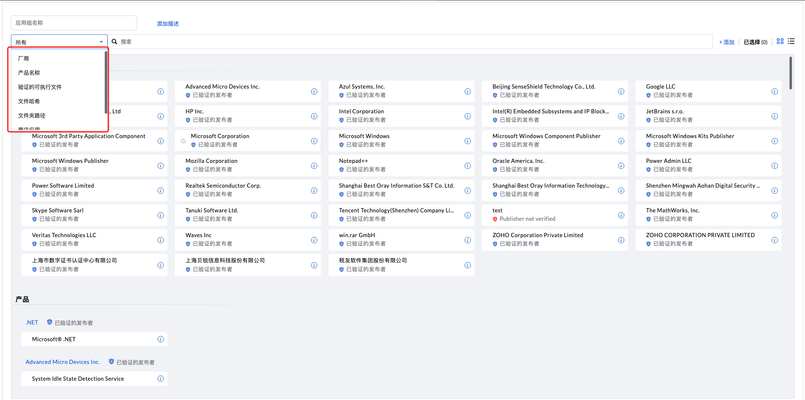Select Shenzhen Mingwah Aohan Digital Security card
Viewport: 805px width, 400px height.
pos(708,190)
